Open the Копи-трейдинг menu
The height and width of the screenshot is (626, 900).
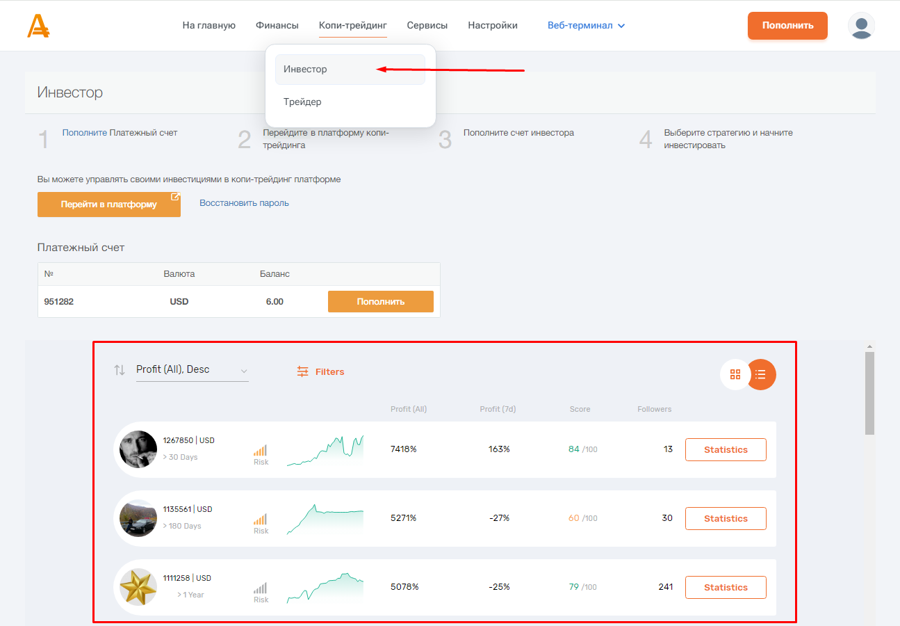(352, 26)
